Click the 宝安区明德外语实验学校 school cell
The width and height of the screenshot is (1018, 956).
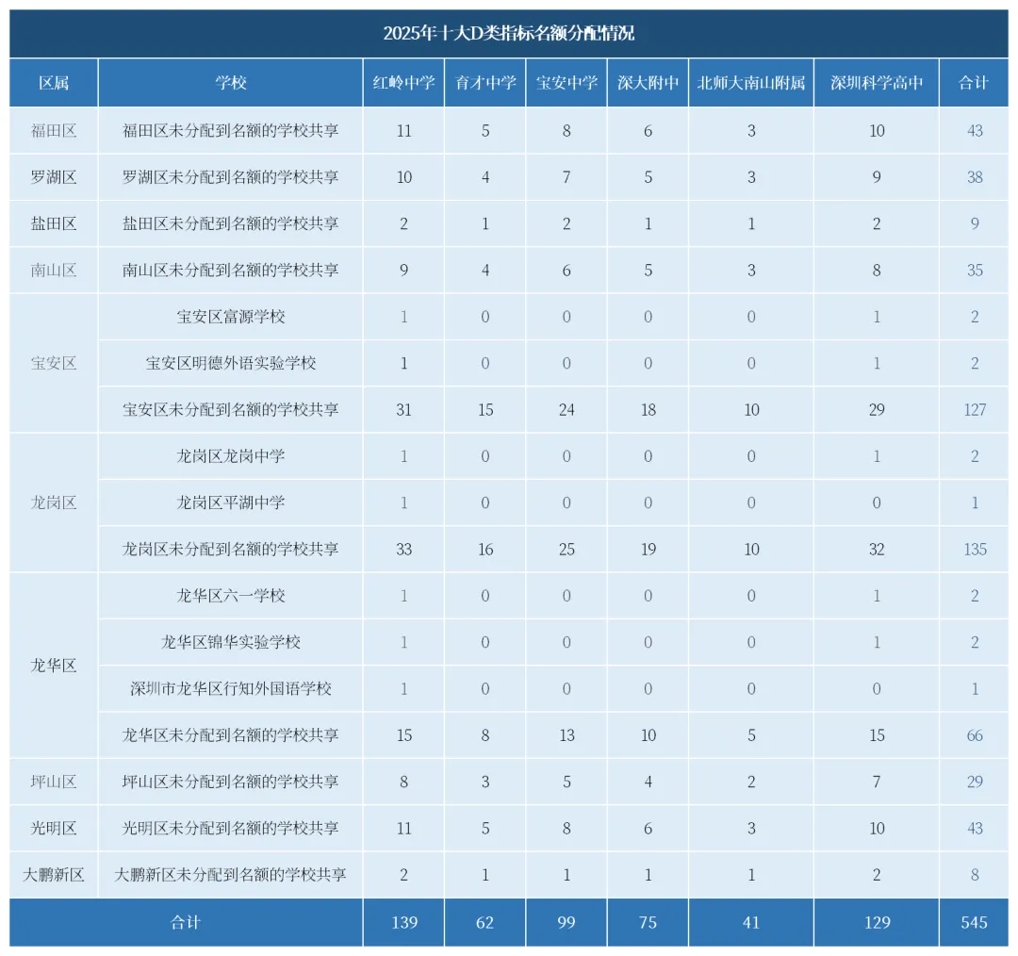(x=231, y=363)
